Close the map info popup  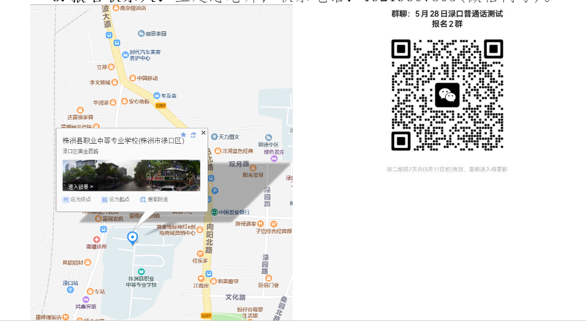[x=203, y=133]
